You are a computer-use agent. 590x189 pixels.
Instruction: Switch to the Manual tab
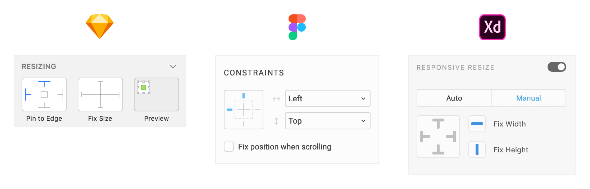click(x=529, y=98)
